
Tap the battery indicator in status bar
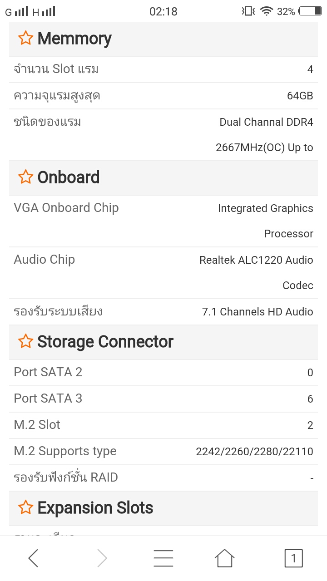coord(310,11)
